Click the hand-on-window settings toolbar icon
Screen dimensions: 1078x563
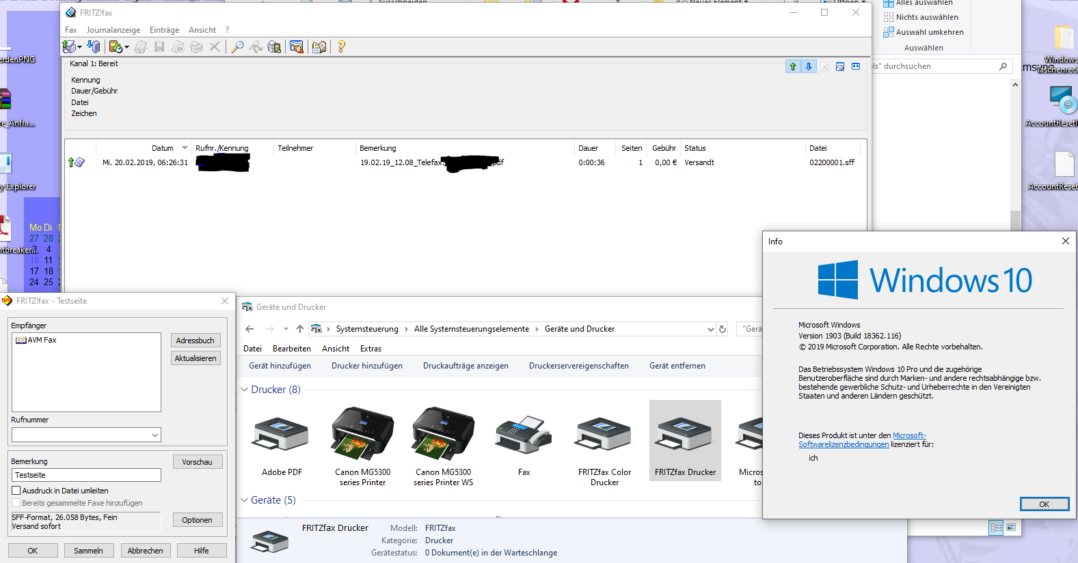tap(296, 46)
